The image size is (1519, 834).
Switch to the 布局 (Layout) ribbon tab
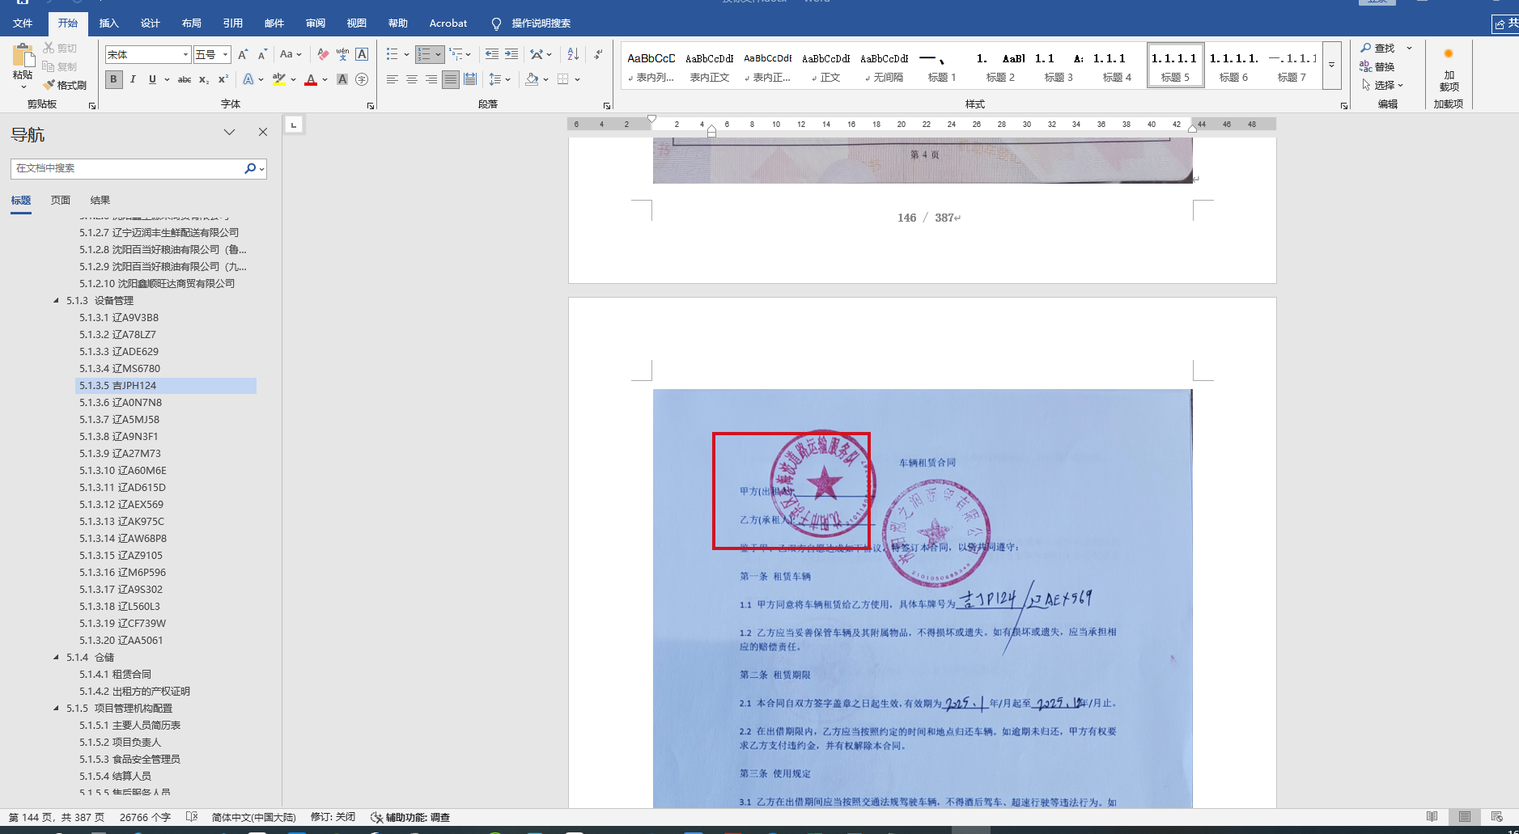point(192,23)
